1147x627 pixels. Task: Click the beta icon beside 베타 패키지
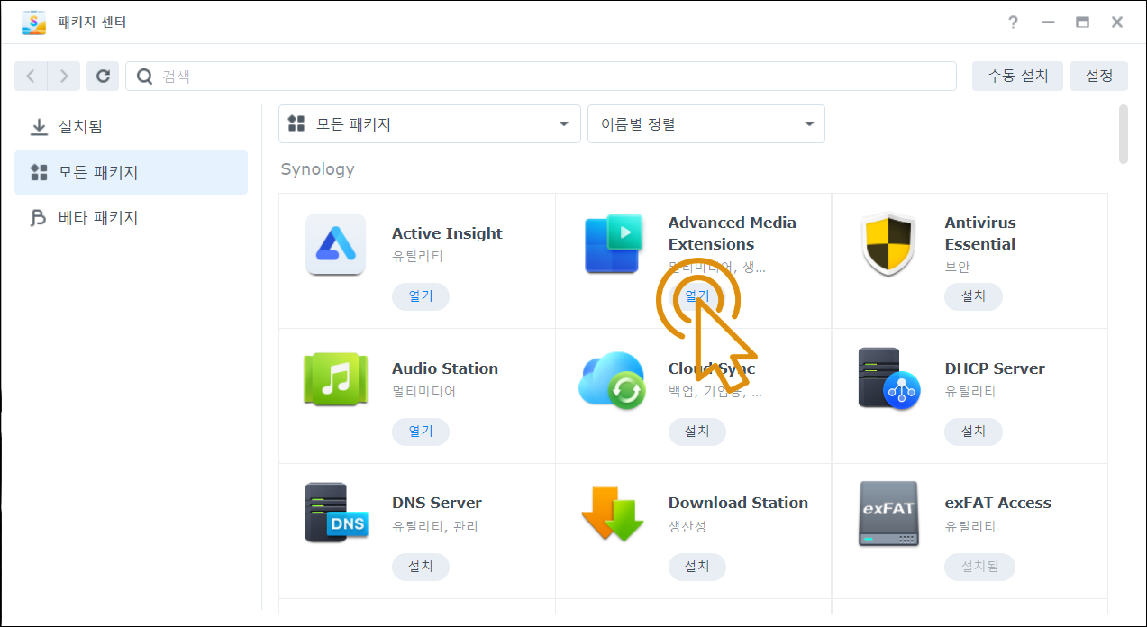[39, 218]
